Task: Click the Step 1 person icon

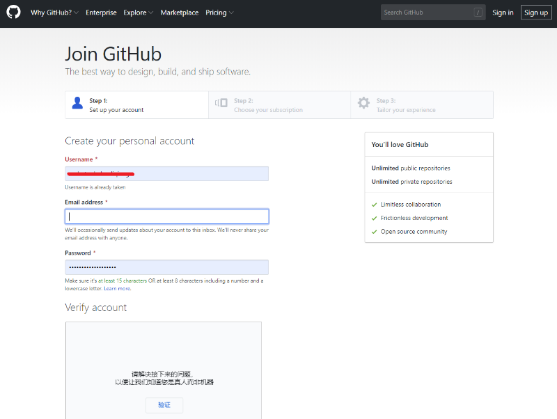Action: coord(77,103)
